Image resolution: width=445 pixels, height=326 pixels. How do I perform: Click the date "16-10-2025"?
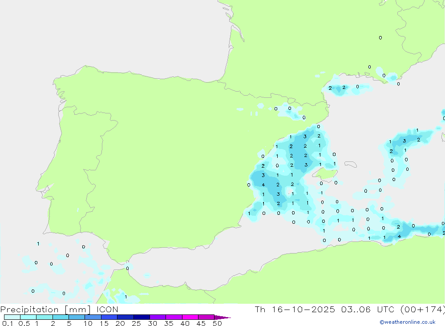[x=303, y=310]
